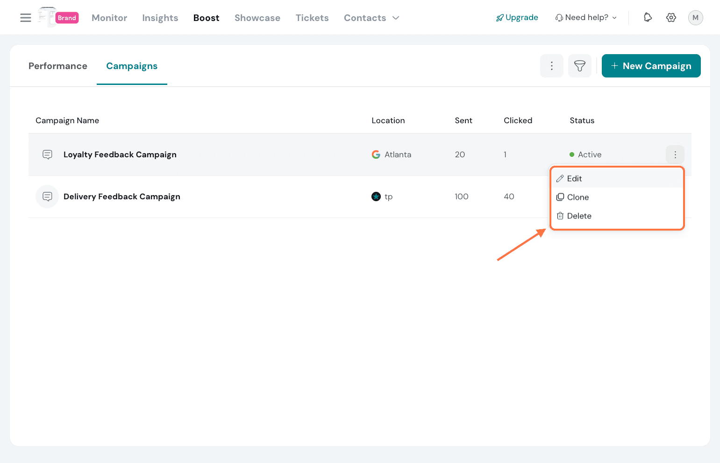Click the Upgrade link

[x=517, y=18]
